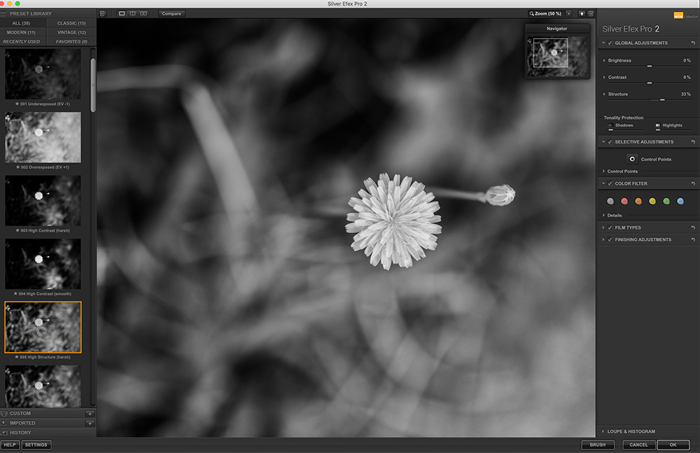The width and height of the screenshot is (700, 453).
Task: Add a control point with the Control Points icon
Action: point(631,159)
